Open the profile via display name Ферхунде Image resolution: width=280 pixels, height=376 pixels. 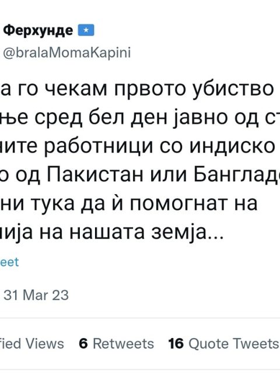(x=38, y=31)
